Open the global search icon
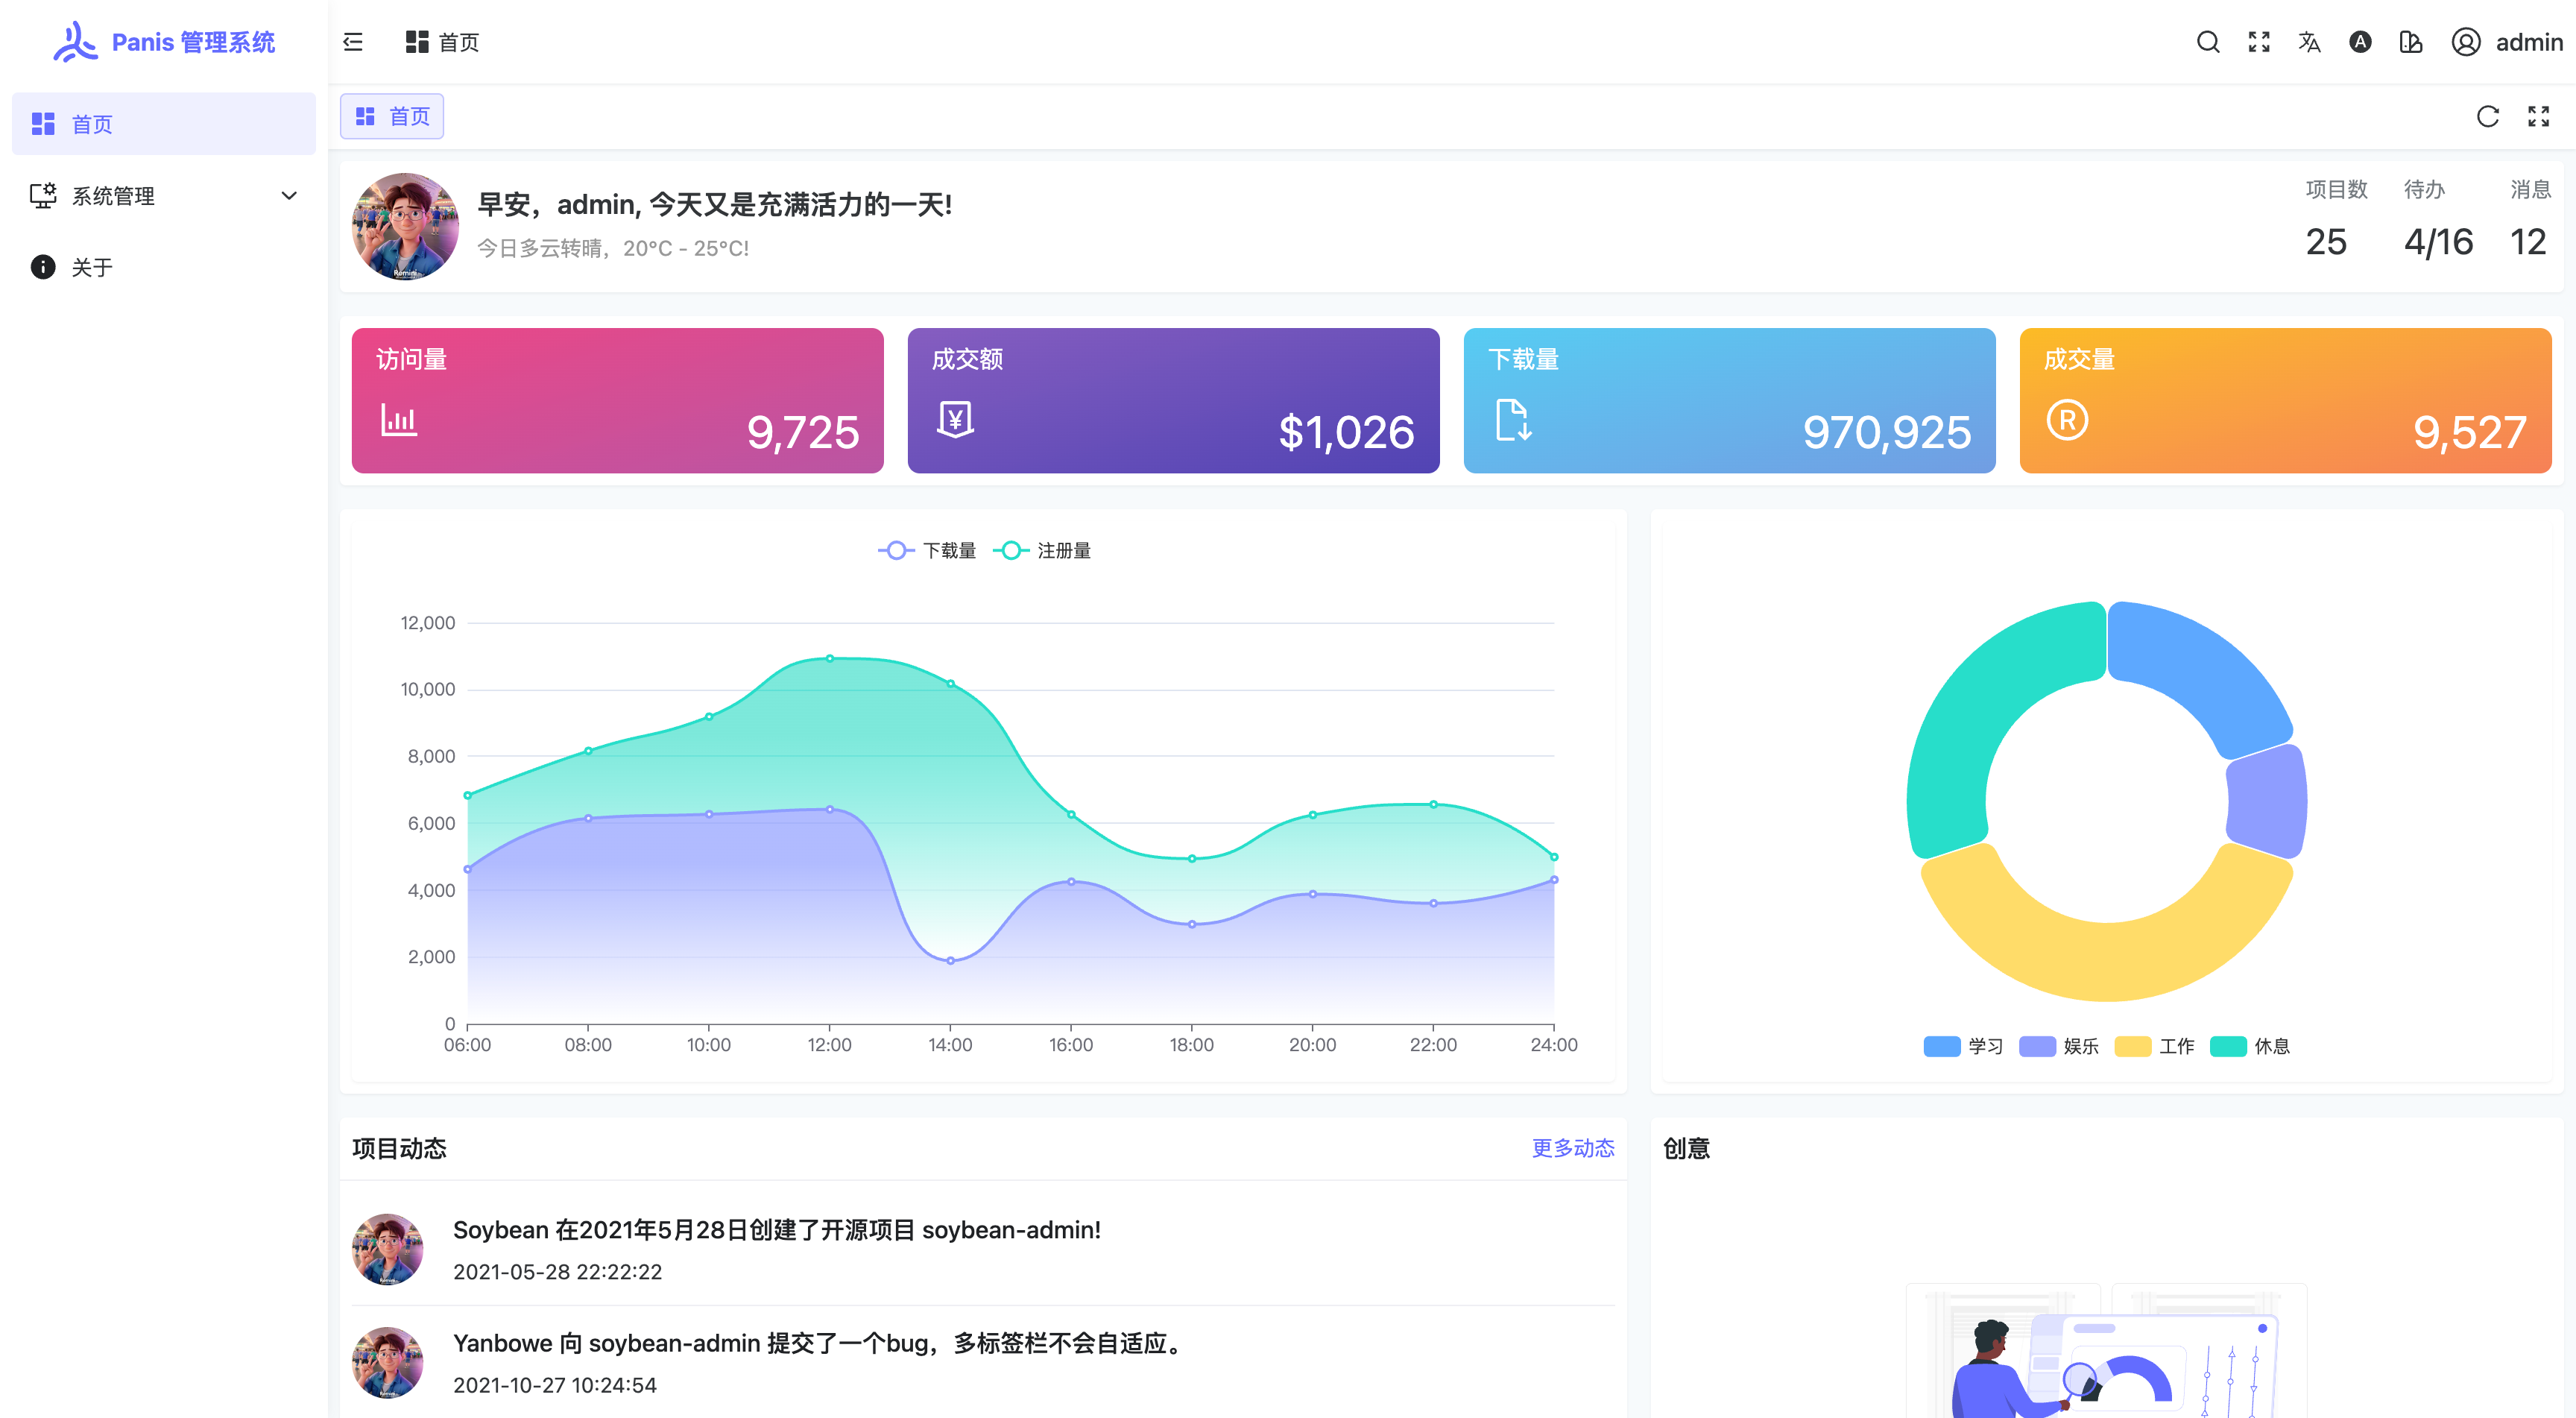2576x1418 pixels. click(x=2208, y=42)
